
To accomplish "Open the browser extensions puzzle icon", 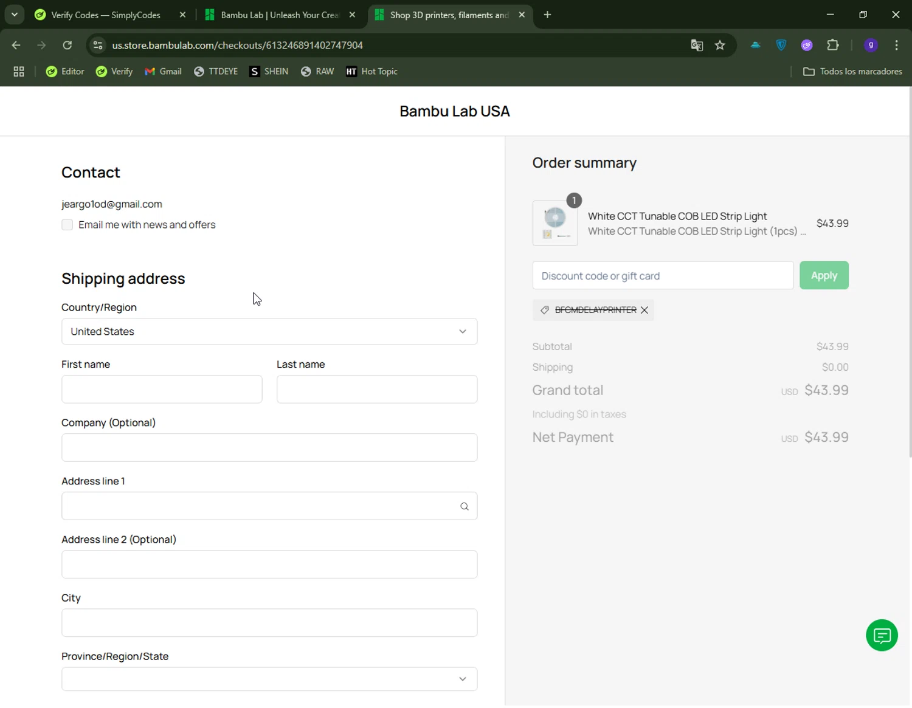I will [x=833, y=45].
